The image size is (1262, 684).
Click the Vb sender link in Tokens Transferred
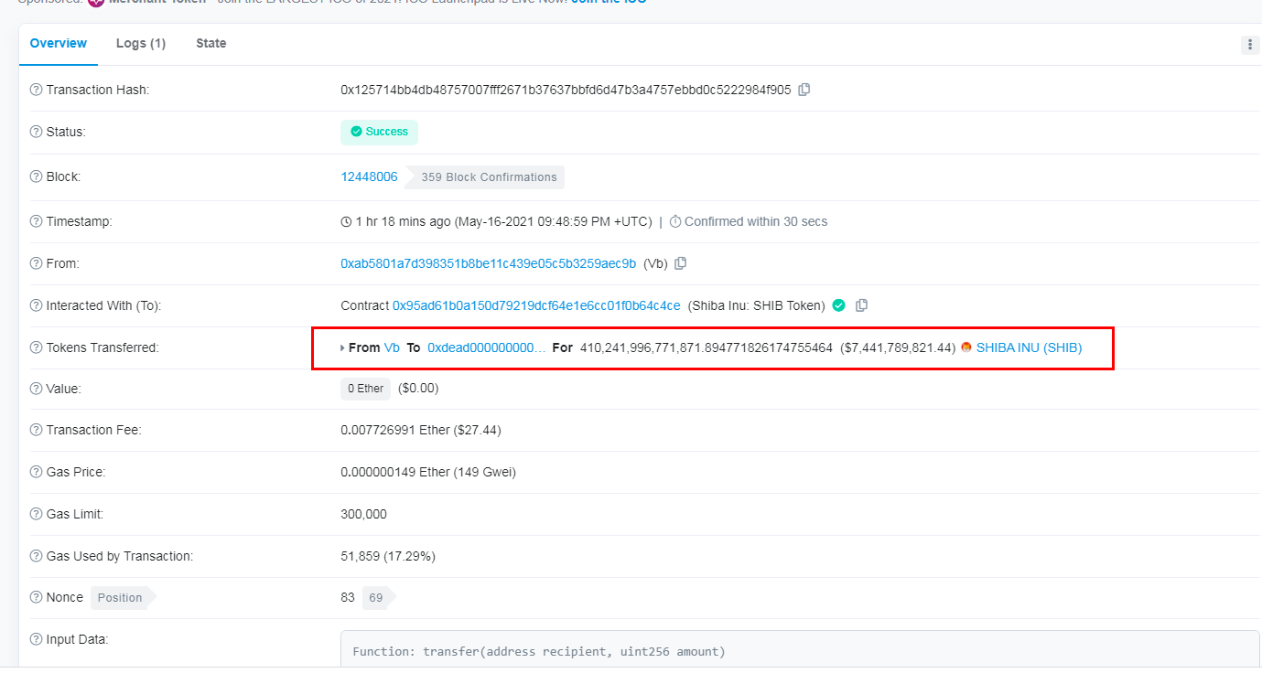coord(392,347)
